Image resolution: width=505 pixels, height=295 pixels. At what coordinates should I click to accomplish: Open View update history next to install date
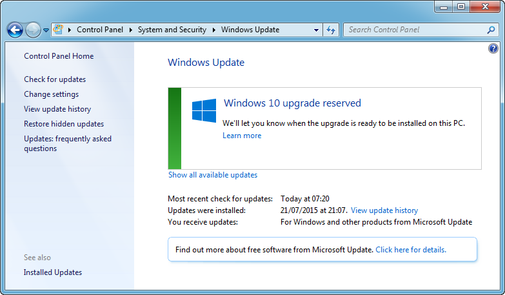[x=384, y=210]
